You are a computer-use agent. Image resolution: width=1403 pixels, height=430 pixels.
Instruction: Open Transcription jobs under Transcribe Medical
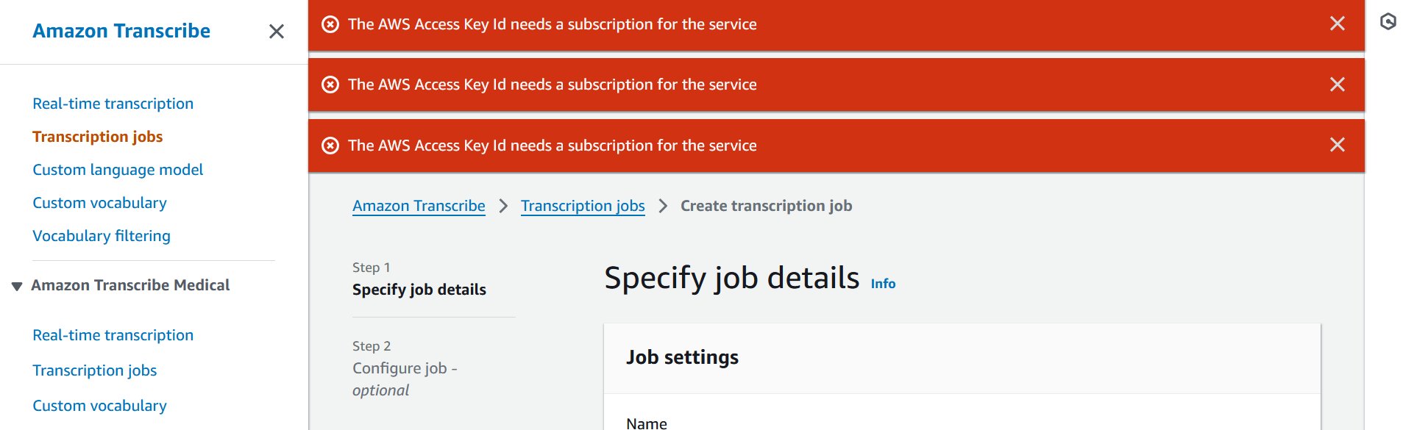point(94,370)
